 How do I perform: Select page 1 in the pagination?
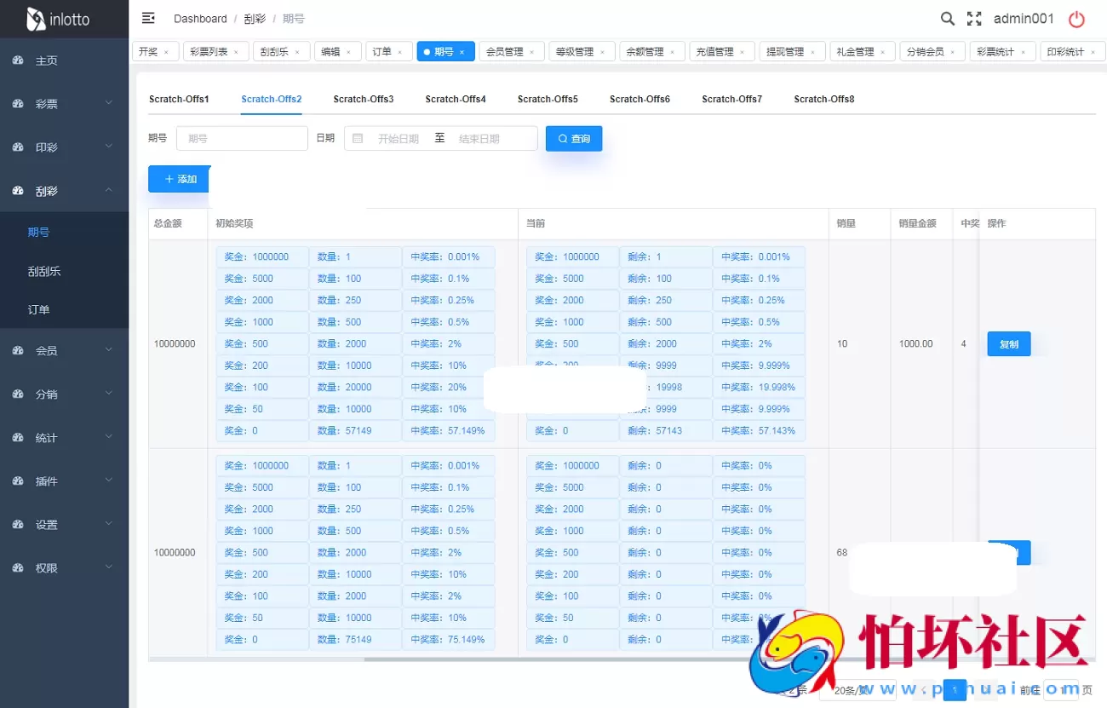pos(955,690)
